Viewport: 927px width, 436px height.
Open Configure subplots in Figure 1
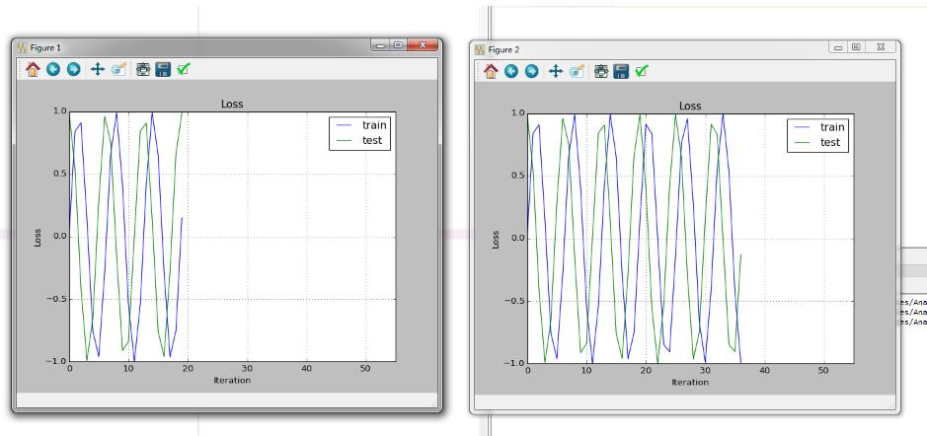click(143, 70)
